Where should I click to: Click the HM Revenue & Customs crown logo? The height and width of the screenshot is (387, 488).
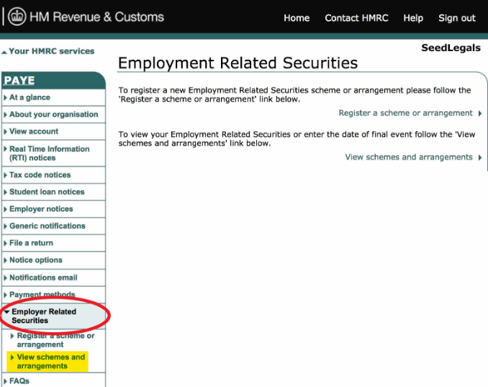[17, 17]
